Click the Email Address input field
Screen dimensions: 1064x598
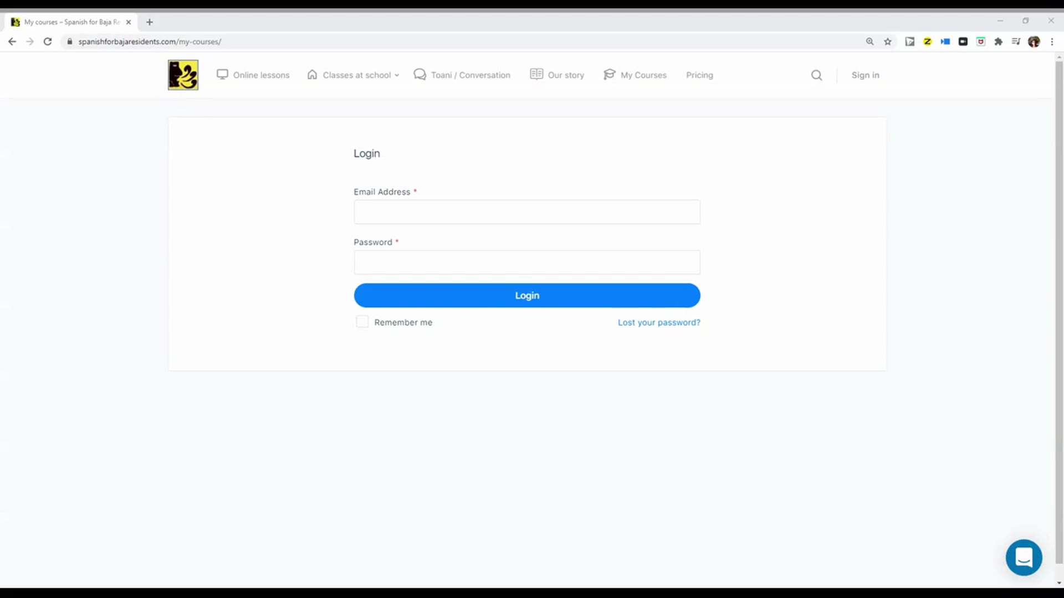(x=526, y=212)
